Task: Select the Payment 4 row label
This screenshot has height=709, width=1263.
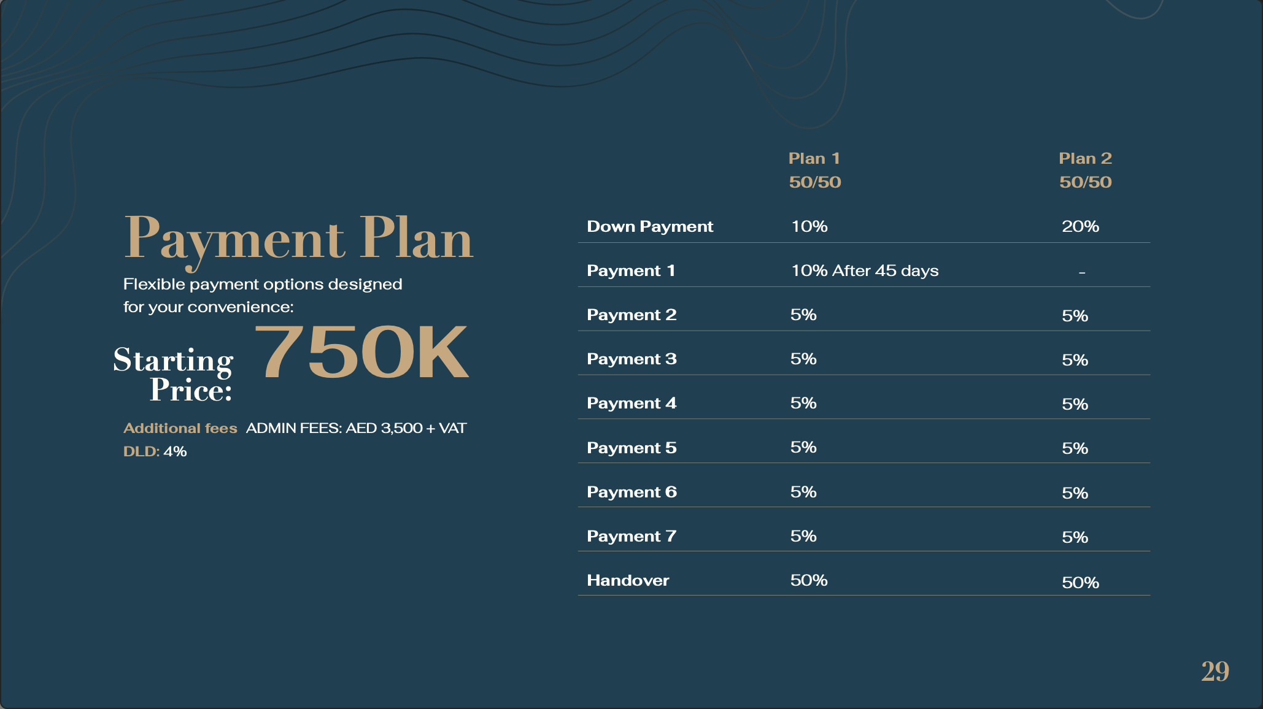Action: pos(631,403)
